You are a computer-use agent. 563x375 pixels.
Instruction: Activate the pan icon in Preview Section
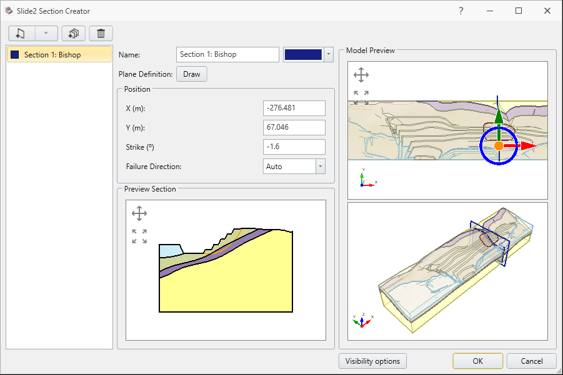(139, 213)
